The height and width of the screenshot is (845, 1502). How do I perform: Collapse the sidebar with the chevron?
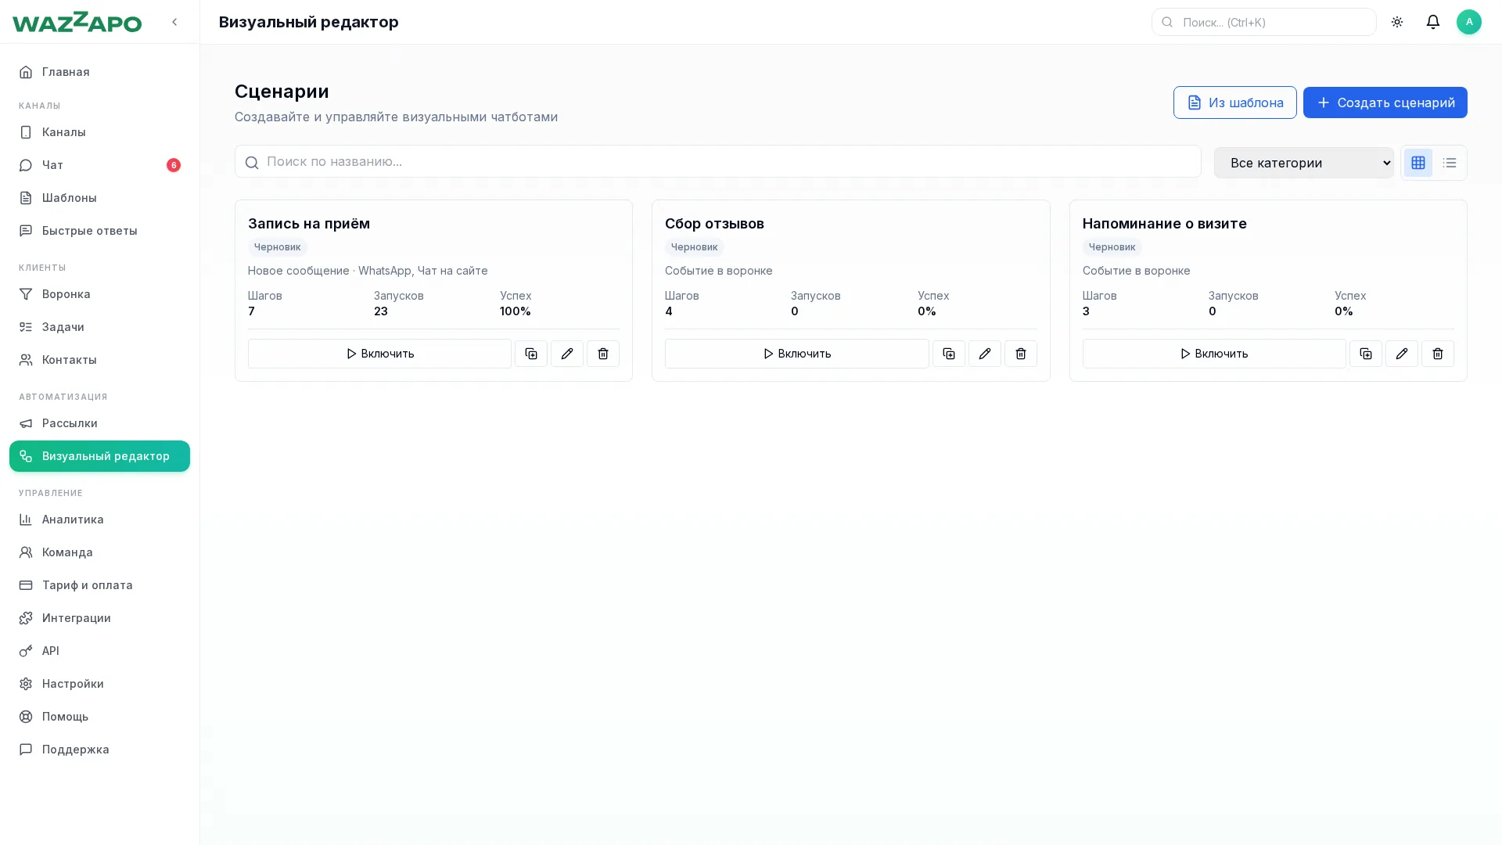coord(174,22)
